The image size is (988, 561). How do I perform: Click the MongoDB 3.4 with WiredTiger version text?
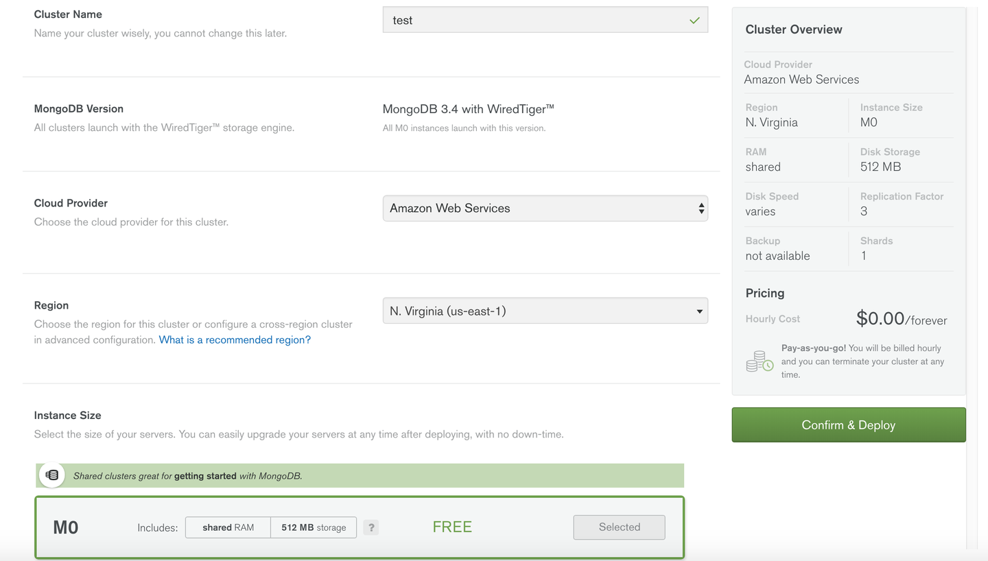click(x=469, y=108)
